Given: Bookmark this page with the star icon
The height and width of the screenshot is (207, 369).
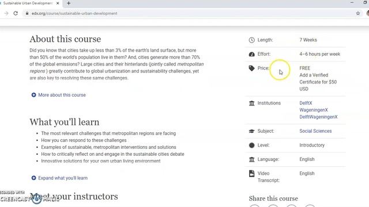Looking at the screenshot, I should click(358, 13).
